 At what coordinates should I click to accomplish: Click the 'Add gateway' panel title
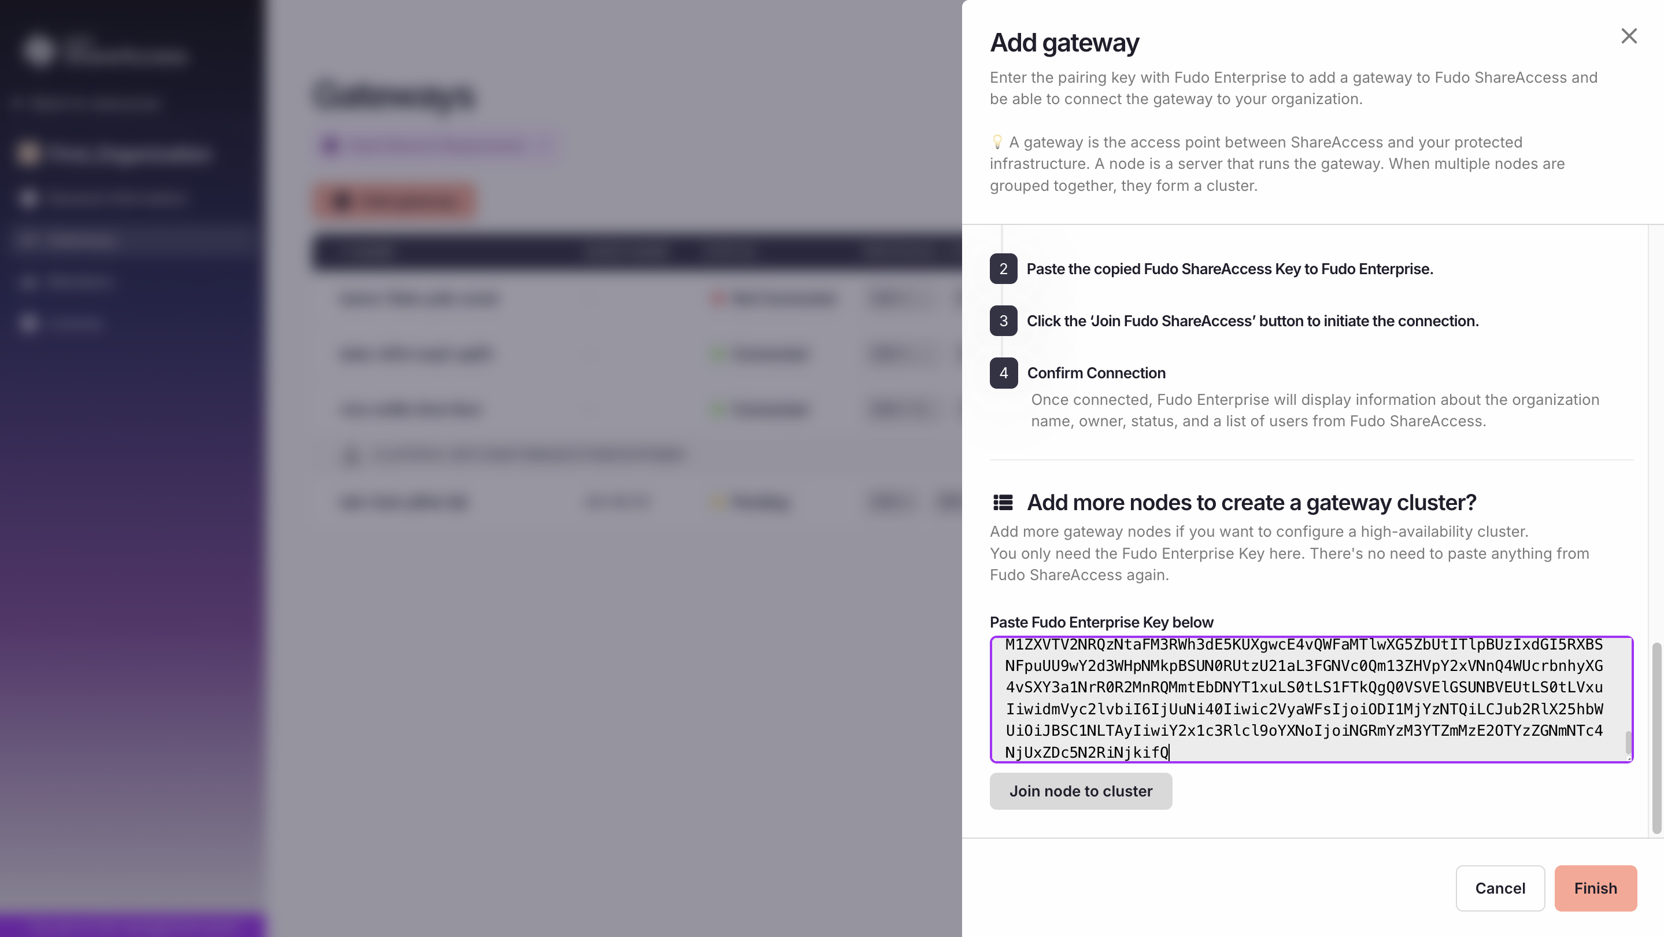[1064, 43]
